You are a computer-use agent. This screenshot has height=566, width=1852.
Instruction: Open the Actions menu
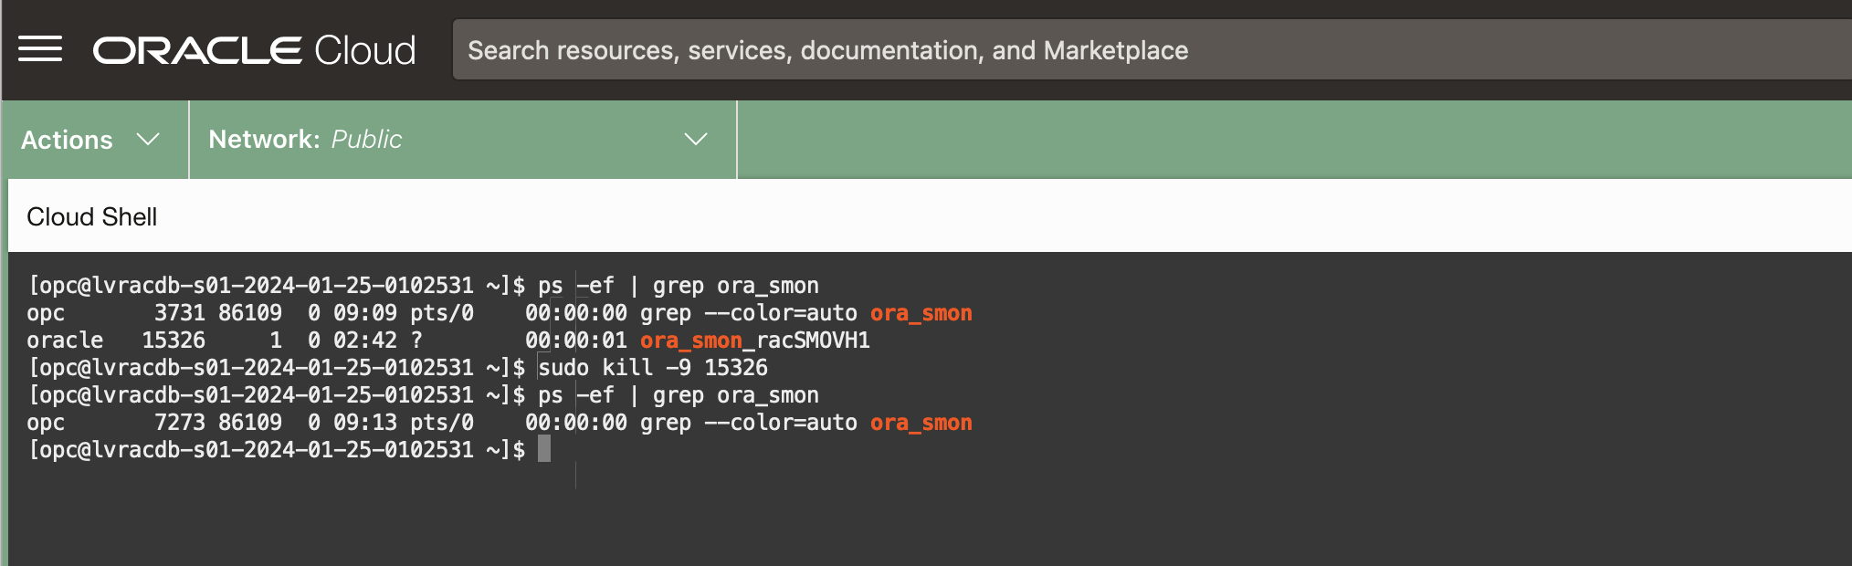[x=68, y=140]
